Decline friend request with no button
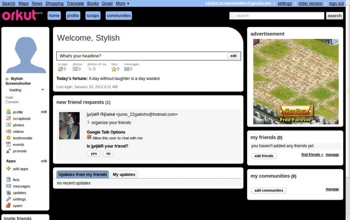This screenshot has width=350, height=220. pos(108,154)
